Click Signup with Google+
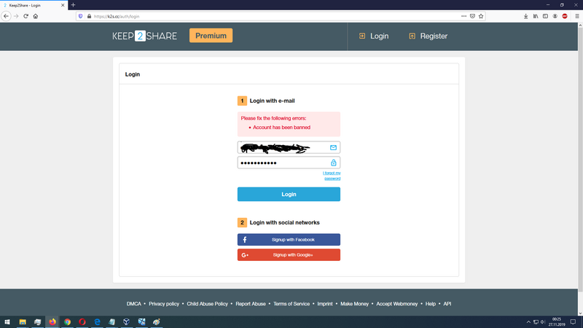Image resolution: width=583 pixels, height=328 pixels. pyautogui.click(x=289, y=254)
